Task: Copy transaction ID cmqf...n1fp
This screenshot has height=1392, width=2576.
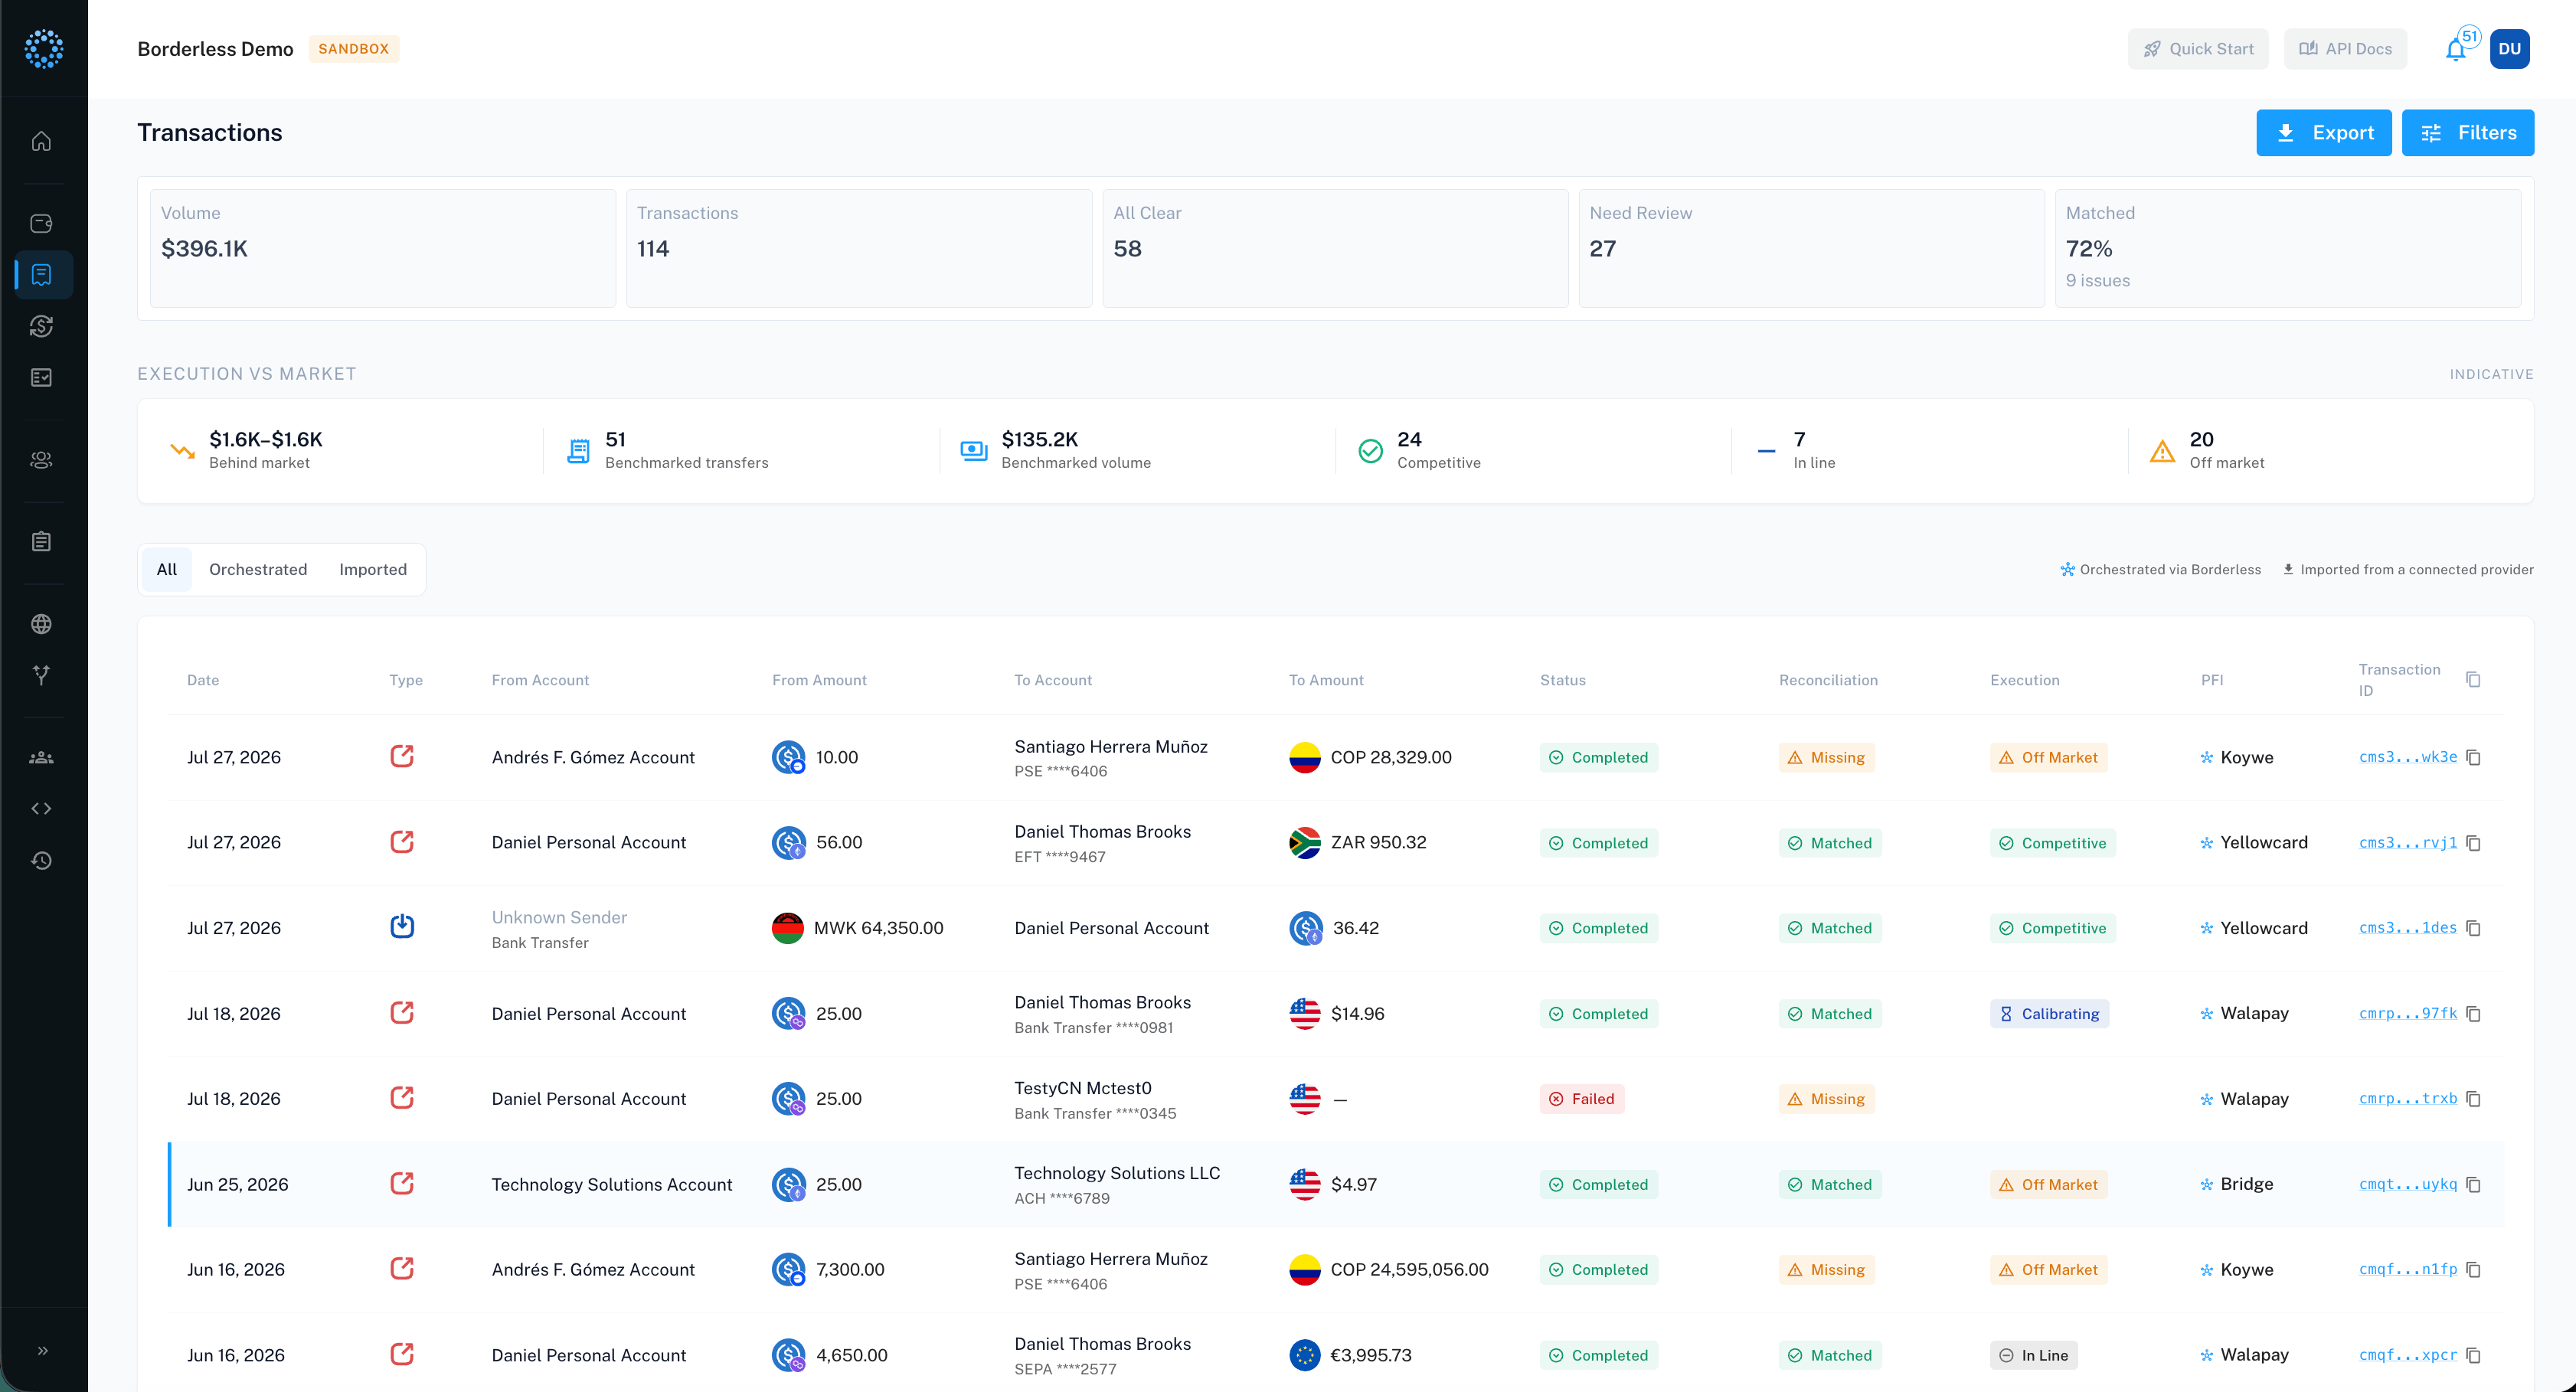Action: coord(2472,1270)
